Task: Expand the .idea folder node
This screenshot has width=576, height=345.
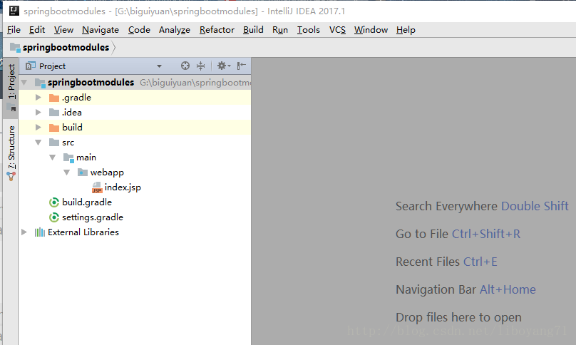Action: pyautogui.click(x=38, y=113)
